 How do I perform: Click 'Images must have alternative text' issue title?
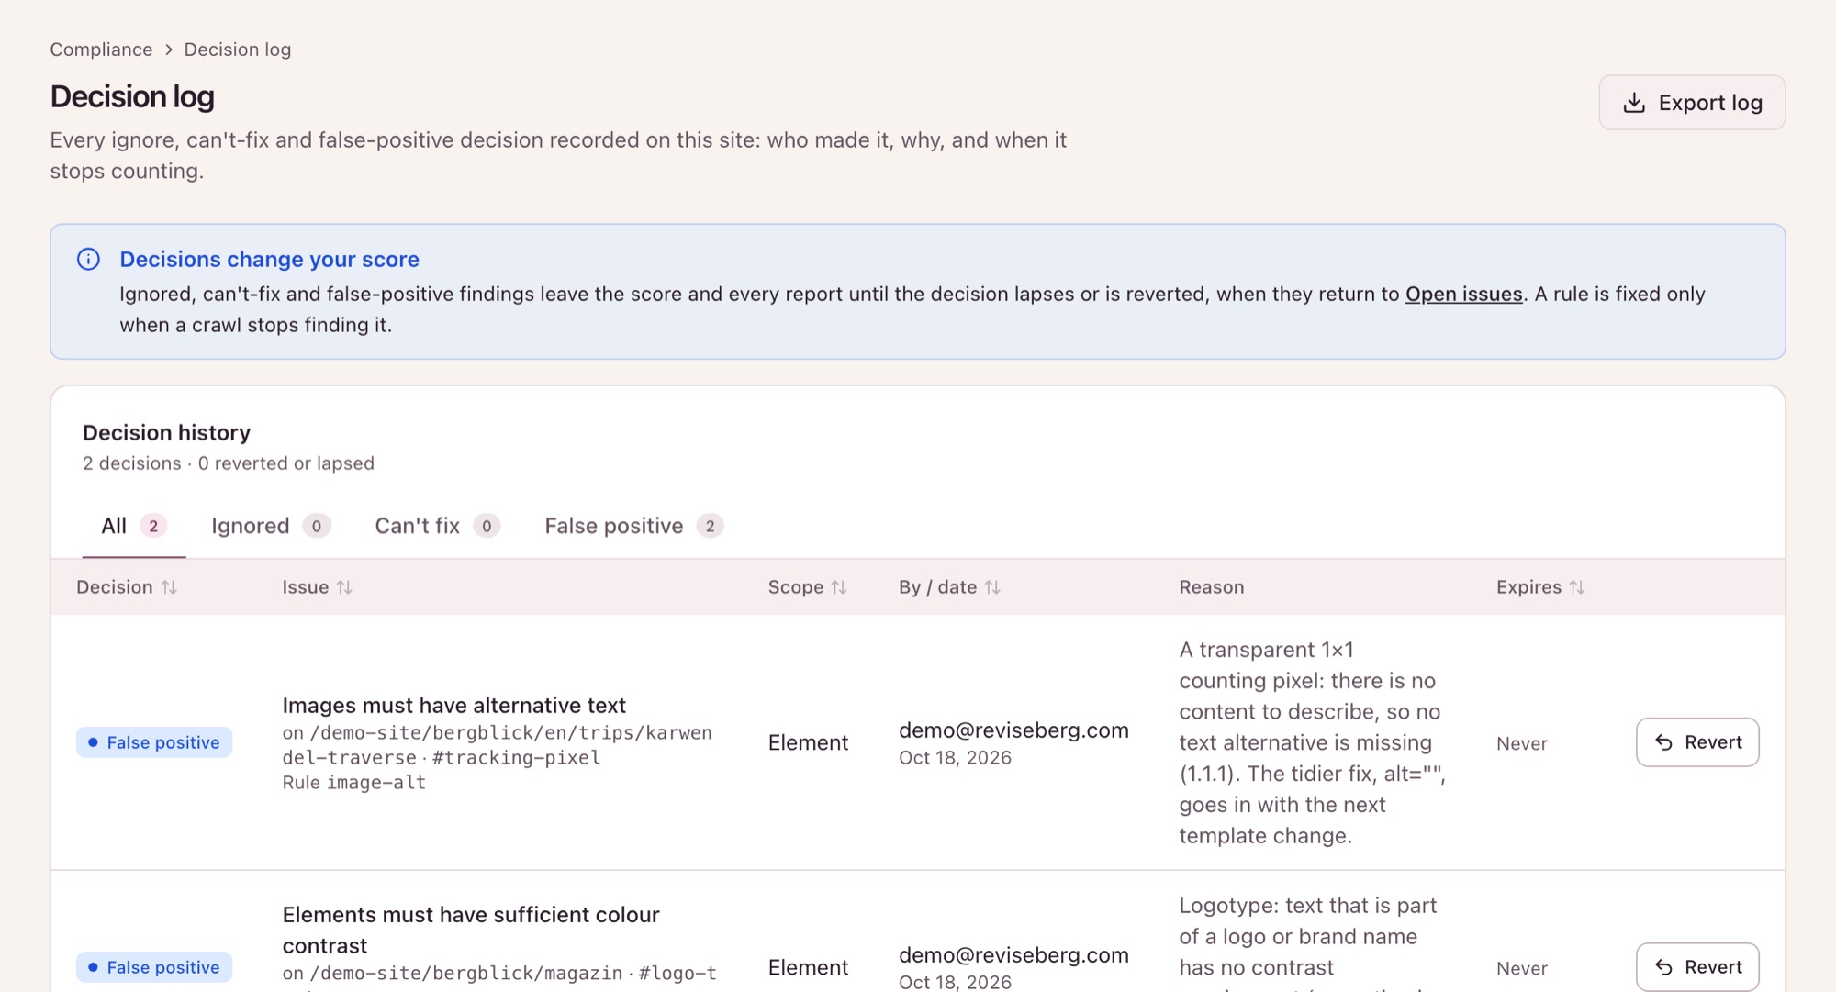454,706
